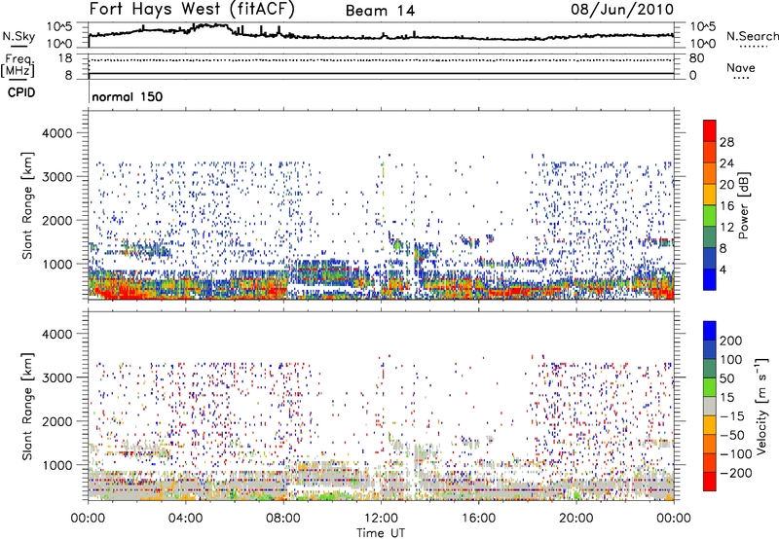Screen dimensions: 779x539
Task: Click the plot title "Fort Hays West (fitACF)"
Action: pos(192,9)
